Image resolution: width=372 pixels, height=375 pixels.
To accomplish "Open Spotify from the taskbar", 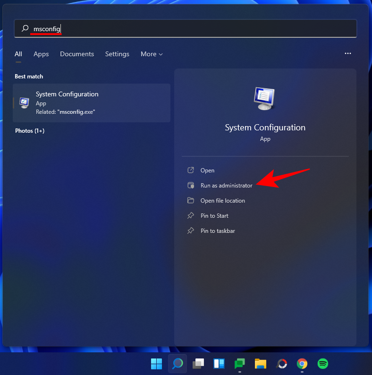I will 323,364.
